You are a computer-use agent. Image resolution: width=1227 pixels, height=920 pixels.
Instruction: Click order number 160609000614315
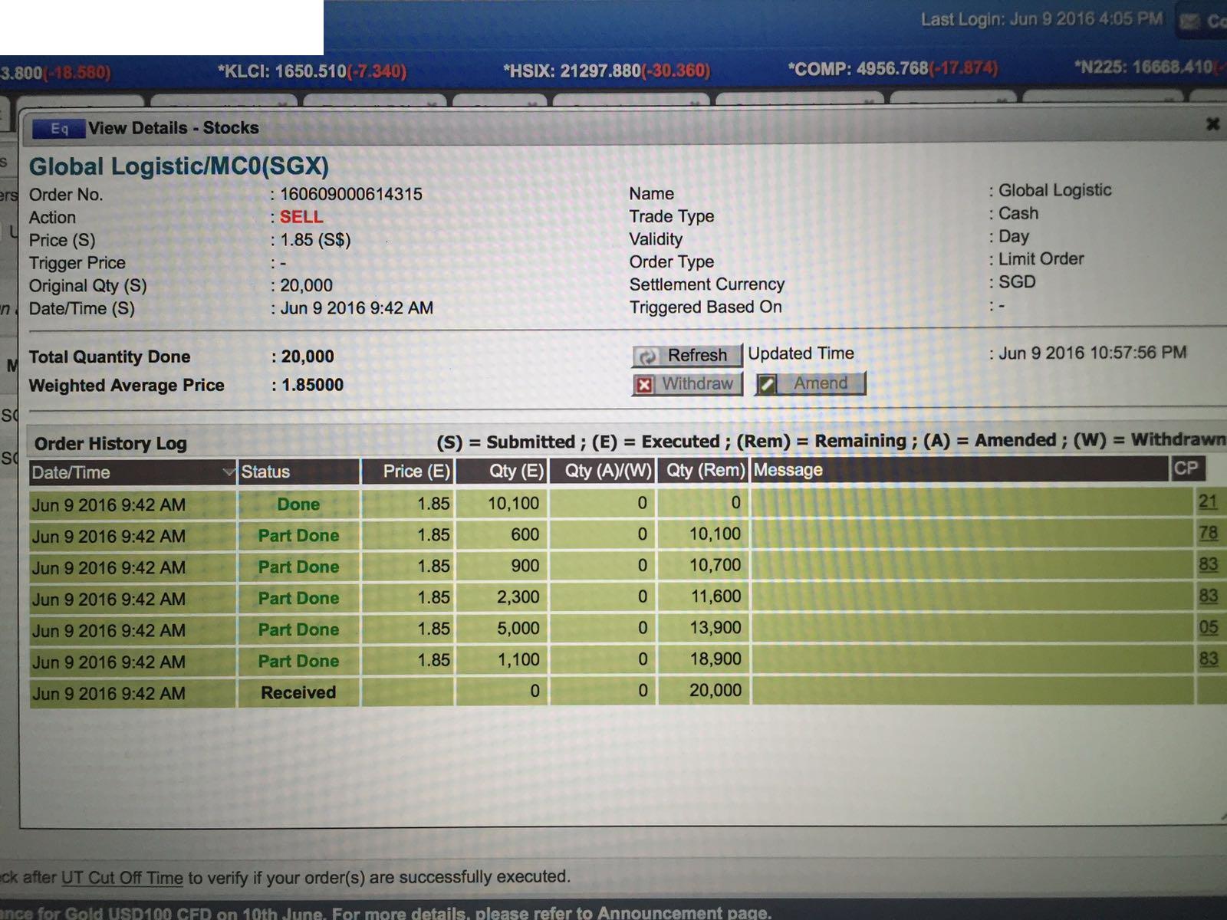(351, 194)
